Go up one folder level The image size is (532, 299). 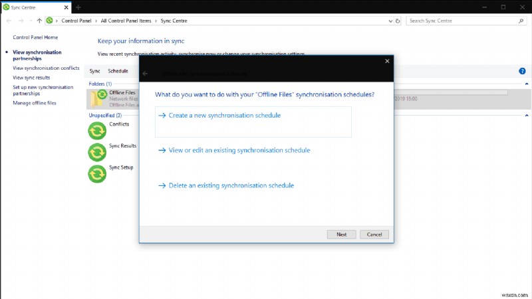click(x=39, y=21)
